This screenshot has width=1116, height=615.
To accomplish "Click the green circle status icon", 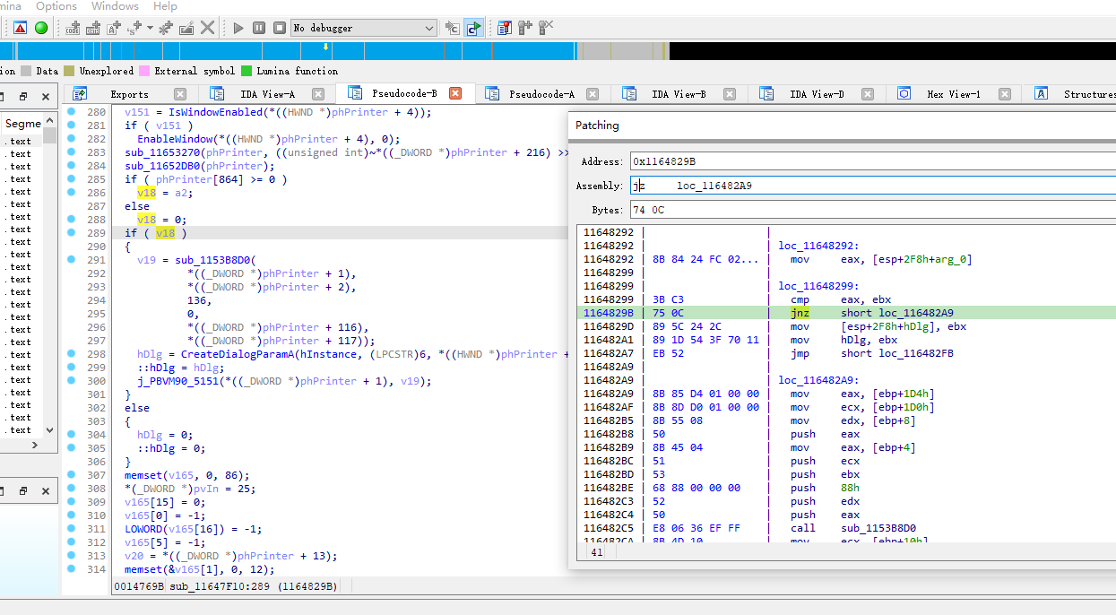I will click(x=41, y=28).
